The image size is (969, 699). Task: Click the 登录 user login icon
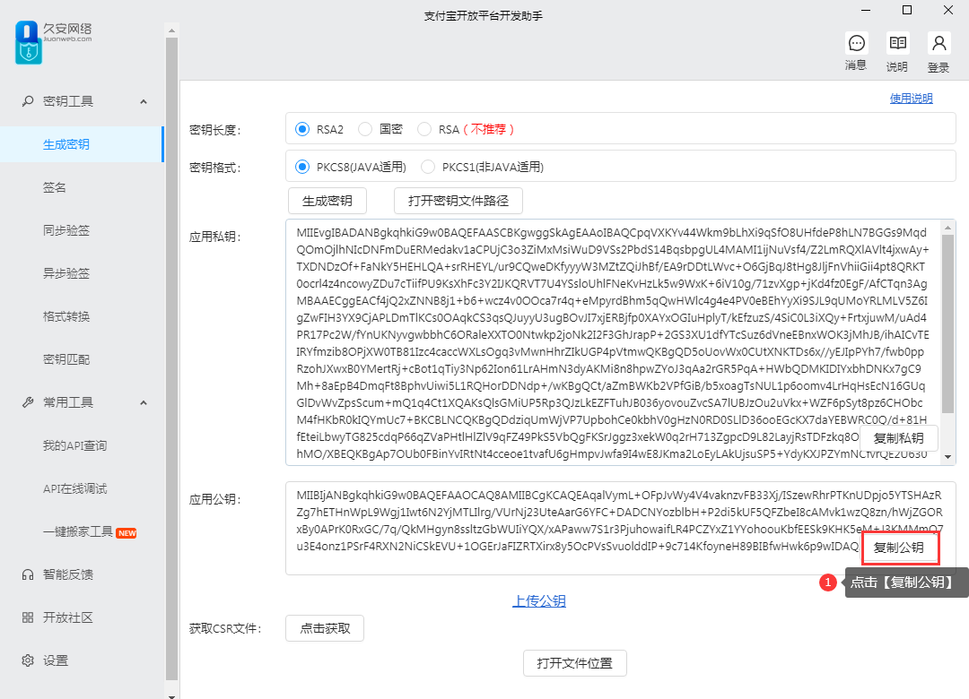[x=938, y=43]
